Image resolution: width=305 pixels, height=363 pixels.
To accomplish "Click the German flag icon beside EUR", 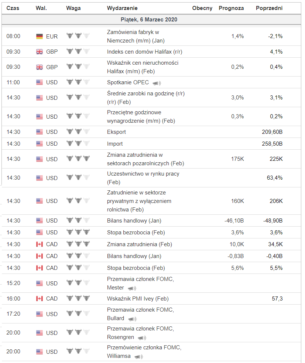I will 40,36.
